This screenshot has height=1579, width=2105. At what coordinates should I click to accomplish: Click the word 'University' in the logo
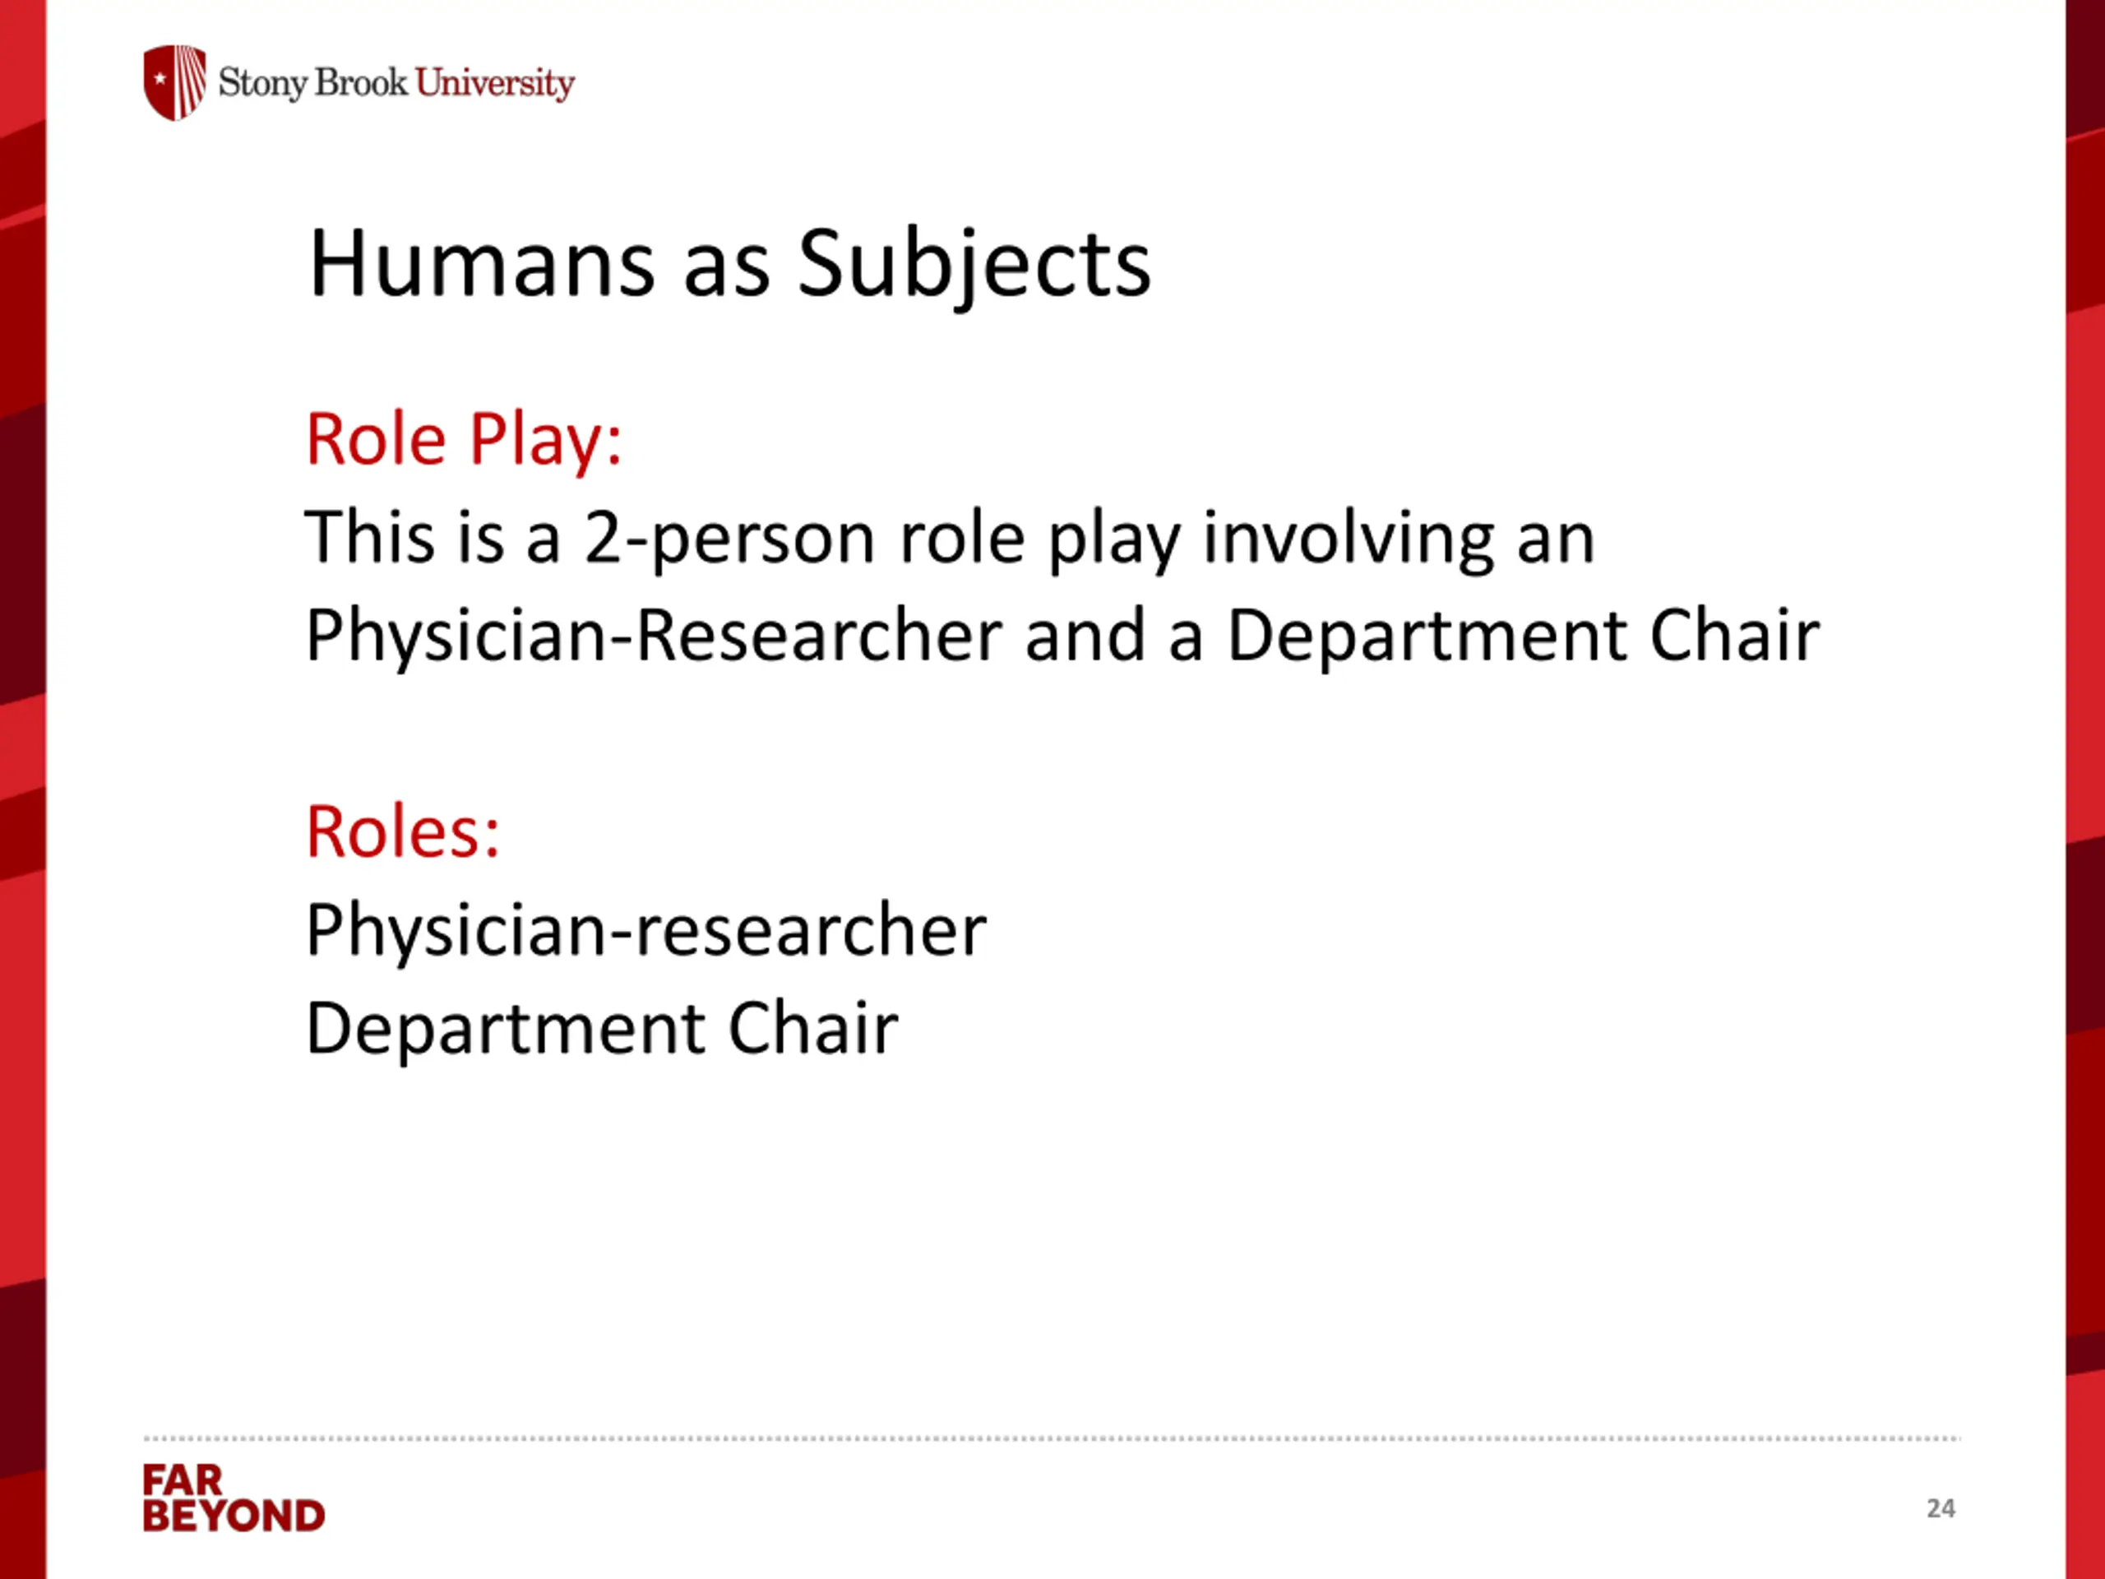495,84
